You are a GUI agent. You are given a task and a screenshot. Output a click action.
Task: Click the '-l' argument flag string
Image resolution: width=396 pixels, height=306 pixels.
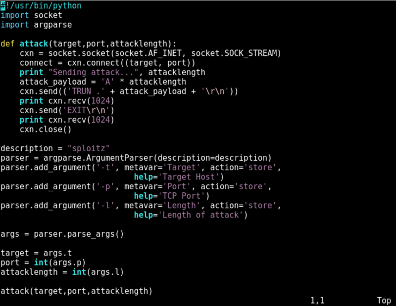pyautogui.click(x=105, y=206)
